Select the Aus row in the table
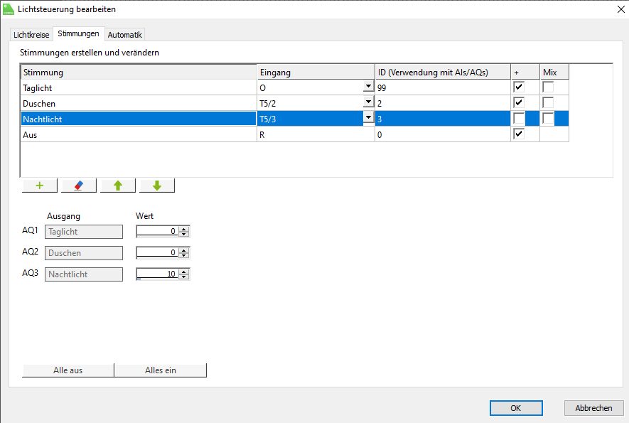Image resolution: width=629 pixels, height=423 pixels. tap(295, 134)
